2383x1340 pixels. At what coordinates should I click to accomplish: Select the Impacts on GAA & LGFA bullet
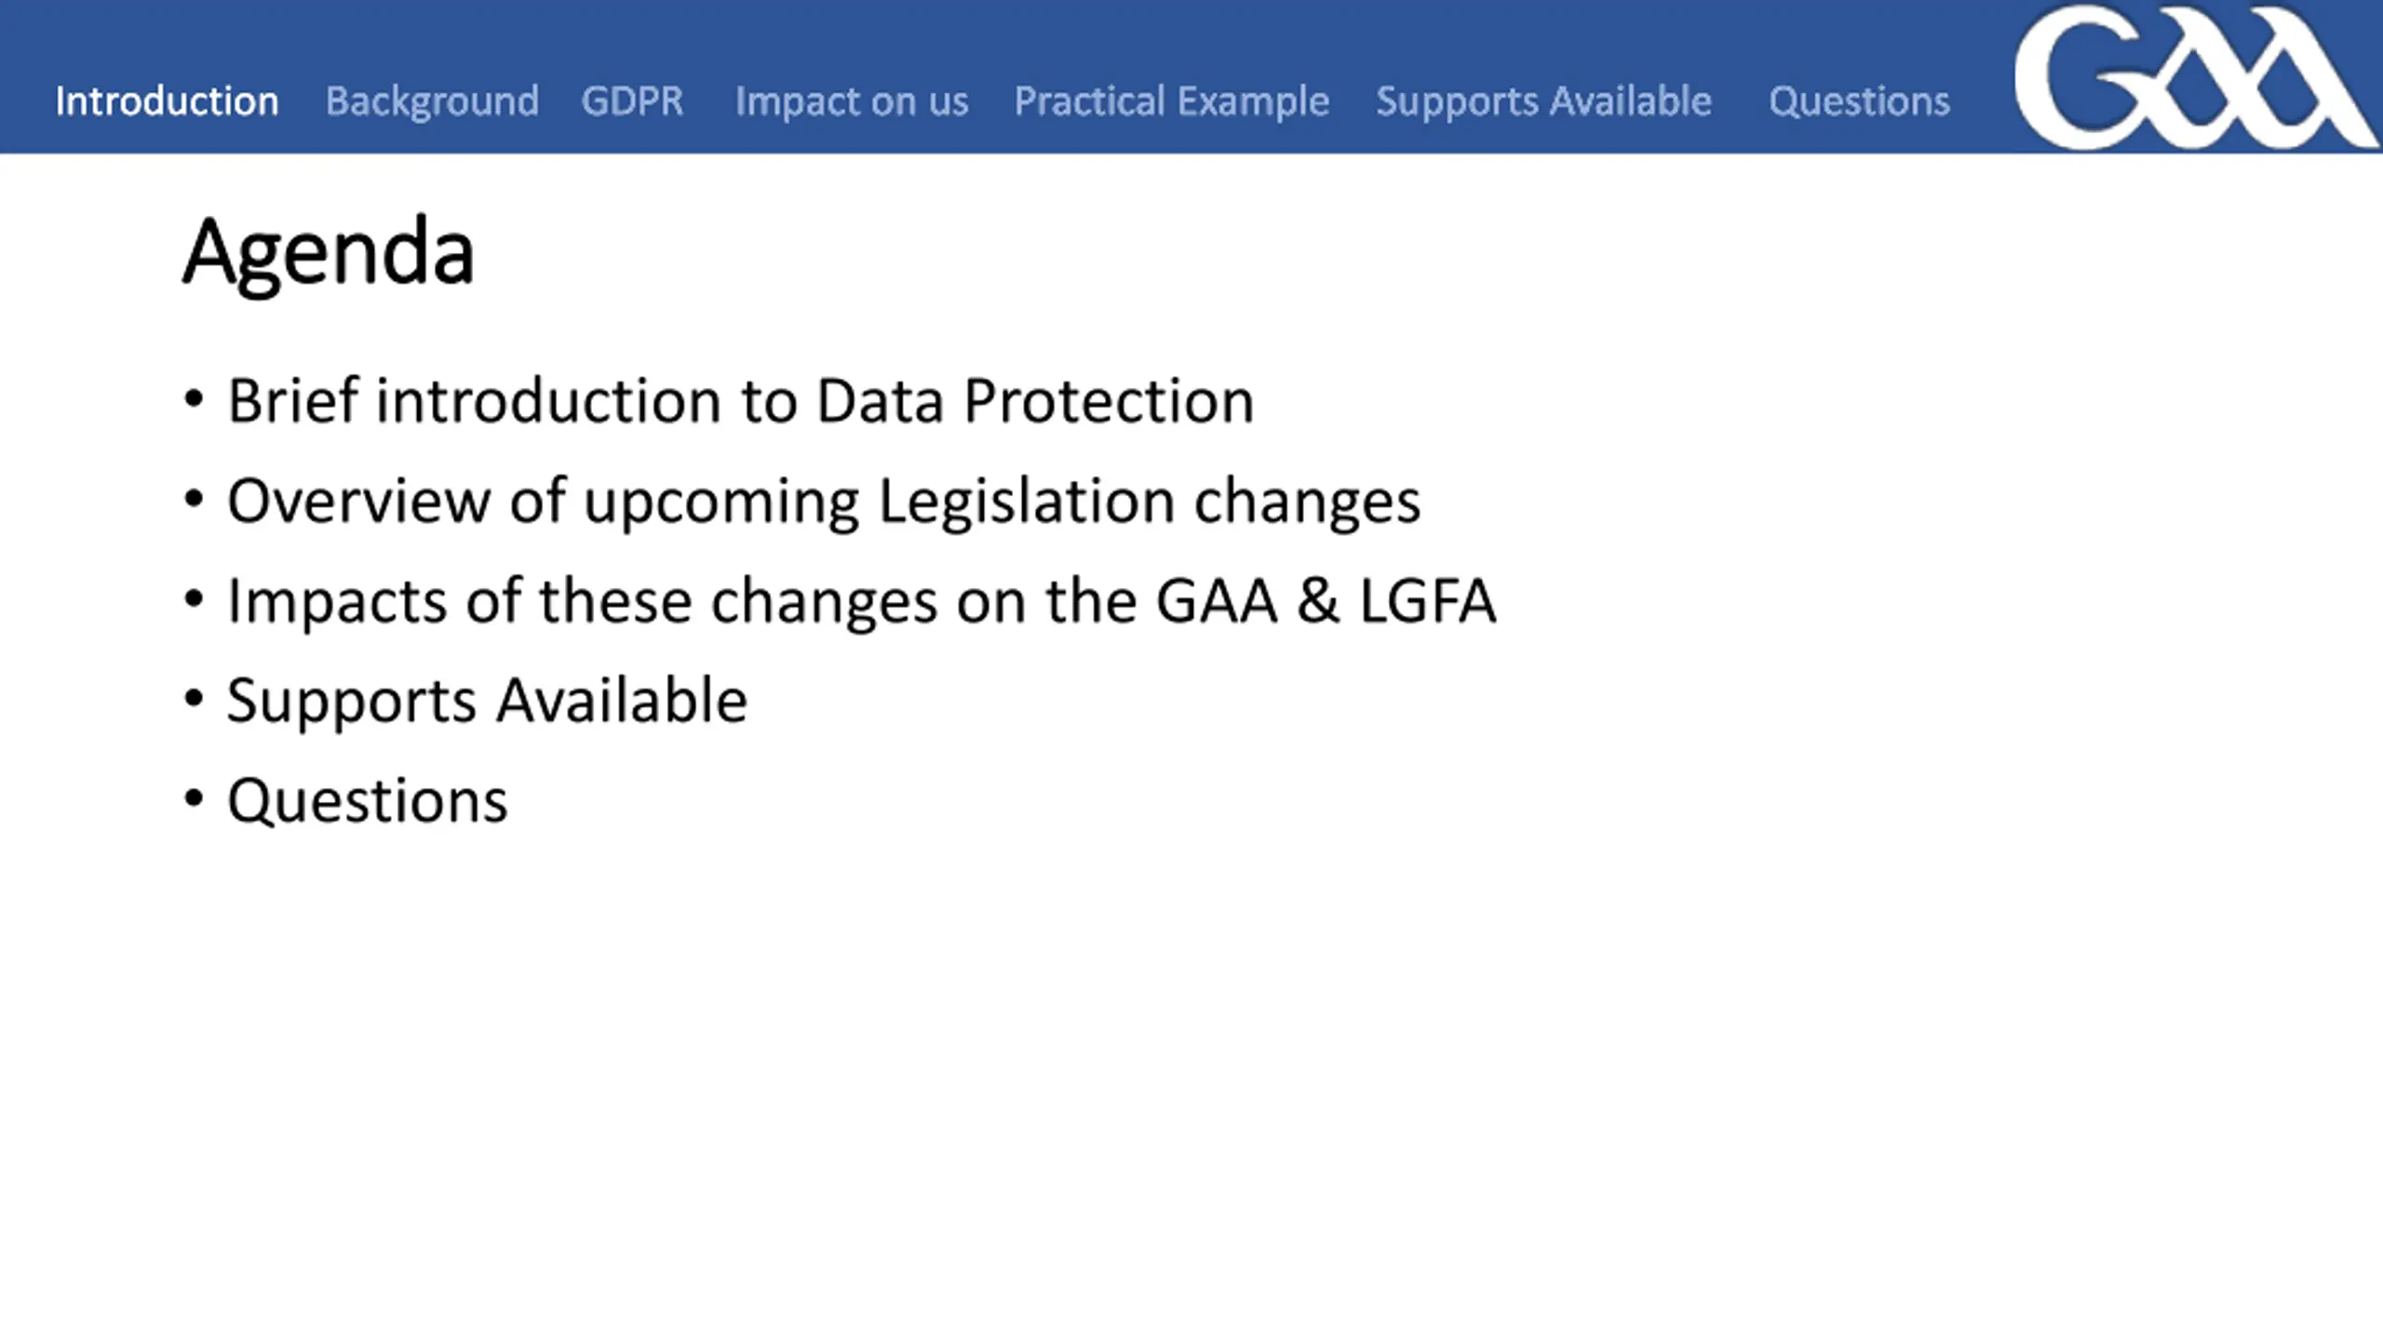[862, 601]
